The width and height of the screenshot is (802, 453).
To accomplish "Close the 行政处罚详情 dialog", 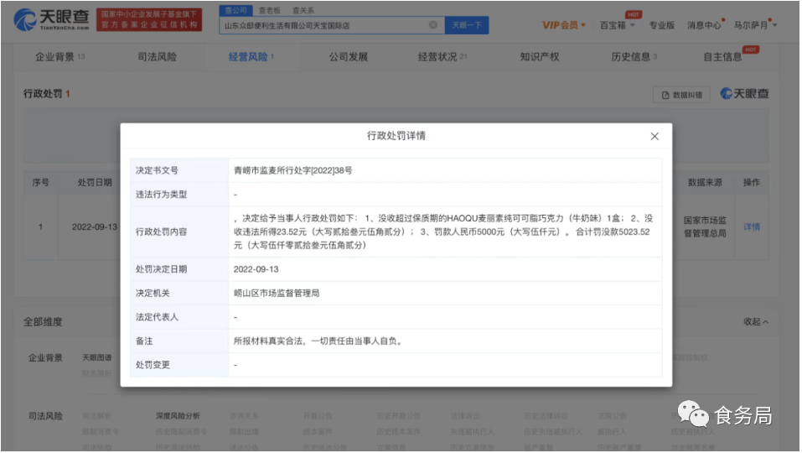I will pyautogui.click(x=655, y=136).
